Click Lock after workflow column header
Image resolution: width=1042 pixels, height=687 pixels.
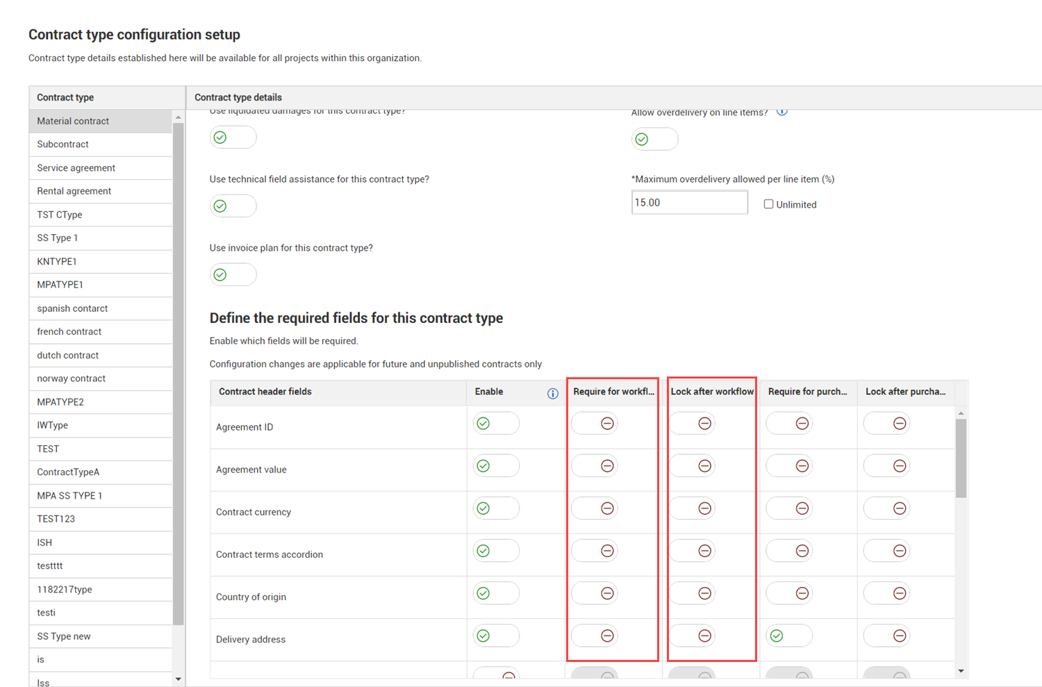(712, 392)
